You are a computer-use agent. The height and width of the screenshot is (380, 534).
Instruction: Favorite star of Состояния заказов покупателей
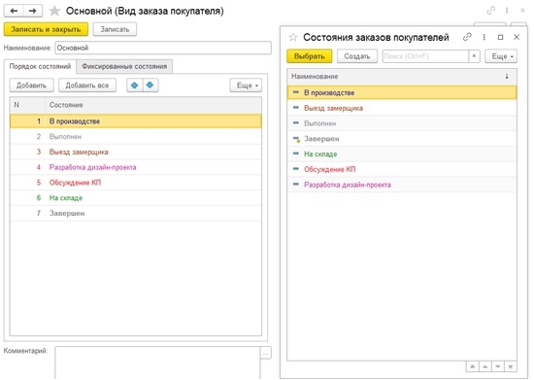293,37
